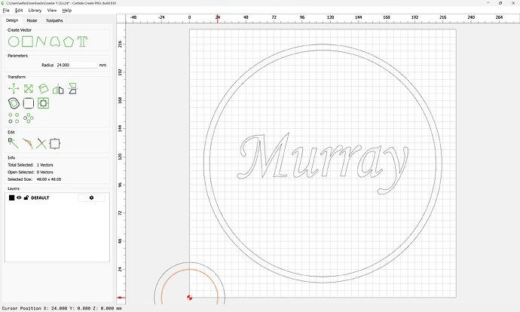Activate the Text creation tool
The image size is (520, 312).
[83, 41]
